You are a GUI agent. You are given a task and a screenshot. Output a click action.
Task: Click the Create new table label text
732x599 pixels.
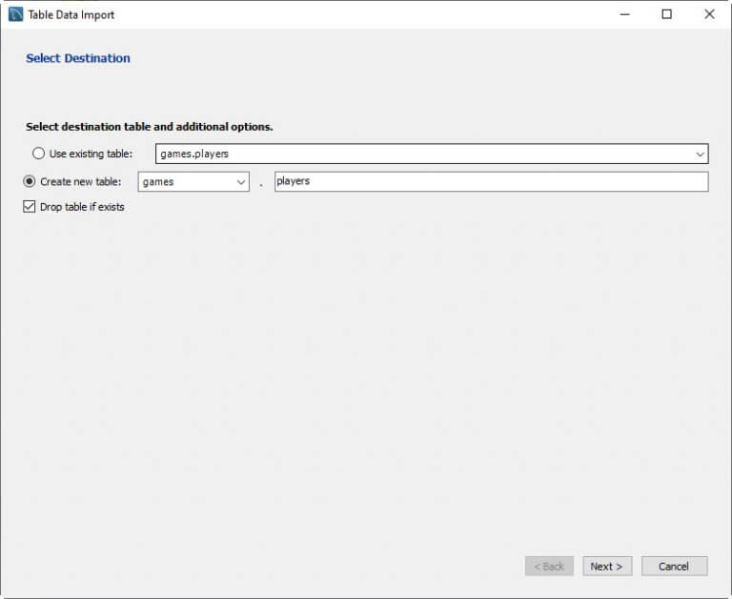81,182
